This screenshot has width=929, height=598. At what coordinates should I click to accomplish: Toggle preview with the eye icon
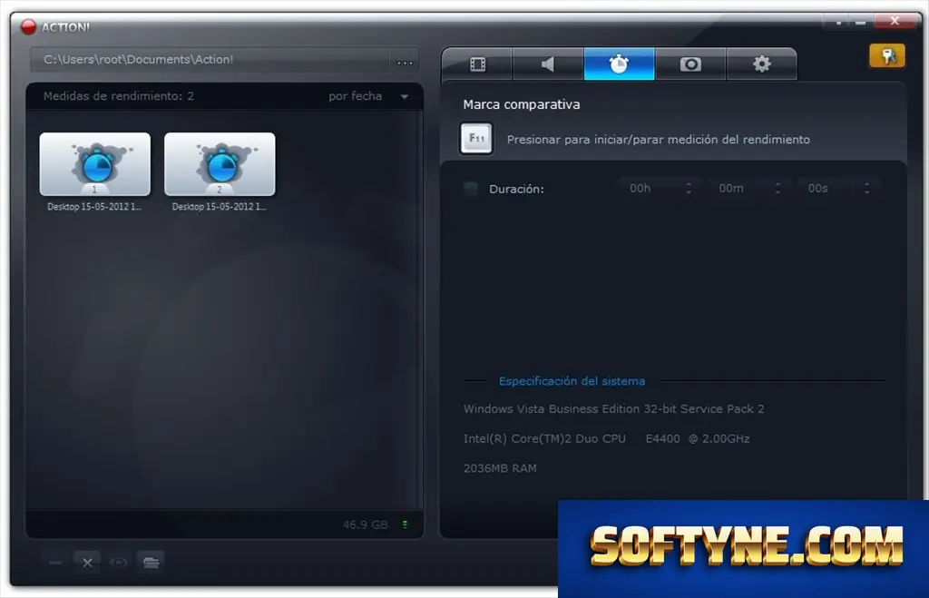(x=119, y=563)
